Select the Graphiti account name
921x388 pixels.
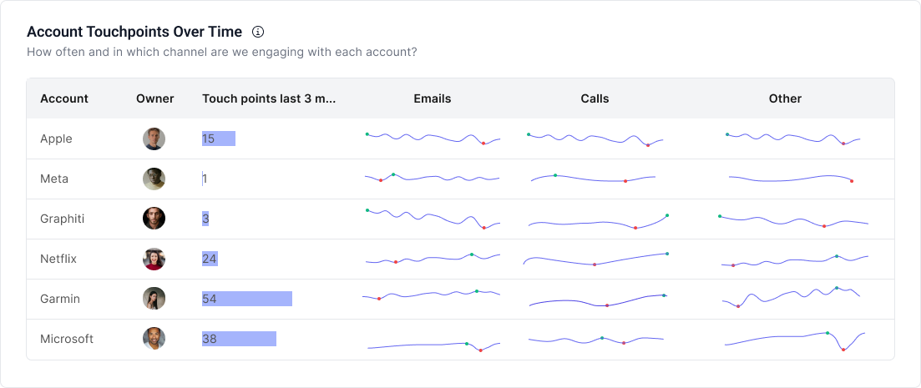[x=63, y=219]
